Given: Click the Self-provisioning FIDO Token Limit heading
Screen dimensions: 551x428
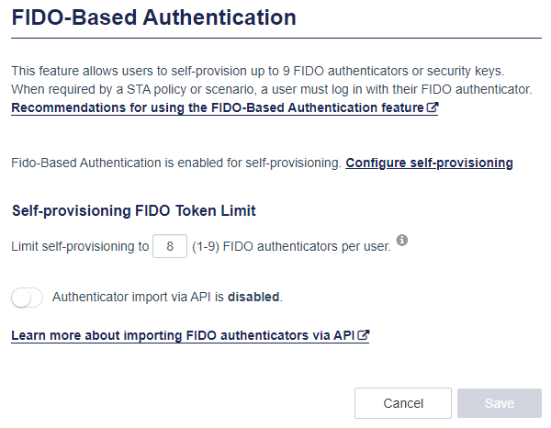Looking at the screenshot, I should tap(134, 211).
